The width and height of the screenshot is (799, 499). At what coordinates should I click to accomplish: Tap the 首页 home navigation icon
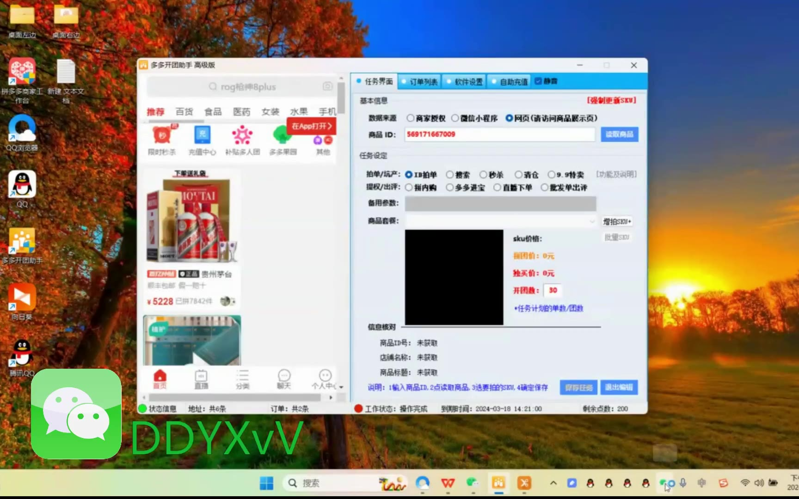[160, 379]
